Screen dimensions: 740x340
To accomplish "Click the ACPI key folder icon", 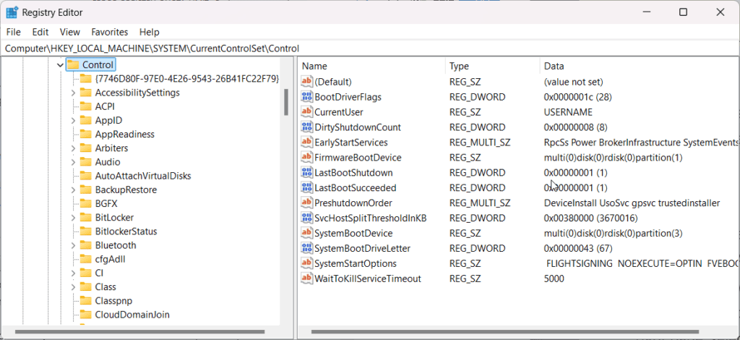I will coord(85,106).
